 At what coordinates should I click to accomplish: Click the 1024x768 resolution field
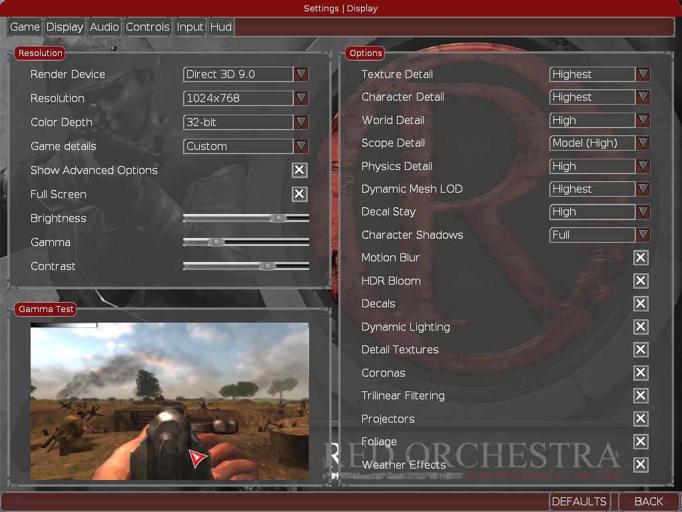click(x=238, y=98)
